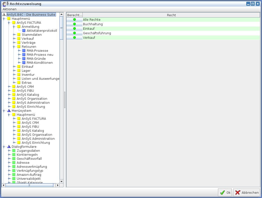Click the Recht column header
262x198 pixels.
[171, 15]
